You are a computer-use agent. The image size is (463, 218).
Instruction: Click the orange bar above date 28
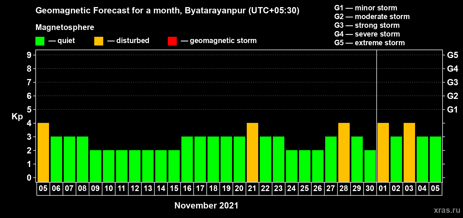[344, 152]
